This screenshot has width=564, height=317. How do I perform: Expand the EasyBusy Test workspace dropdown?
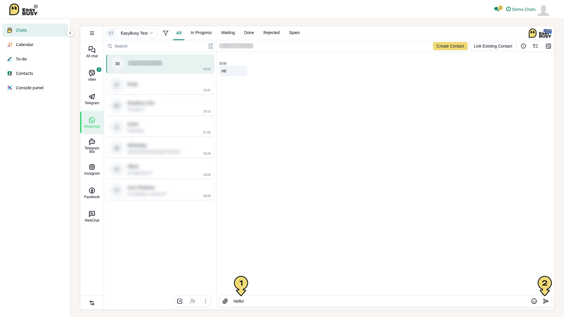click(x=132, y=33)
